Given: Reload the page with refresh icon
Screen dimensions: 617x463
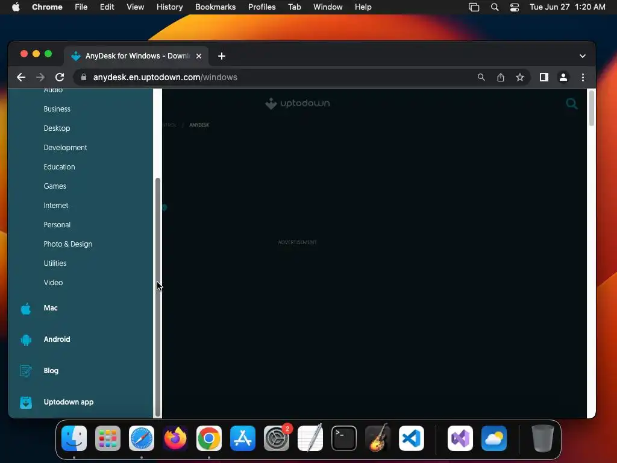Looking at the screenshot, I should (60, 78).
